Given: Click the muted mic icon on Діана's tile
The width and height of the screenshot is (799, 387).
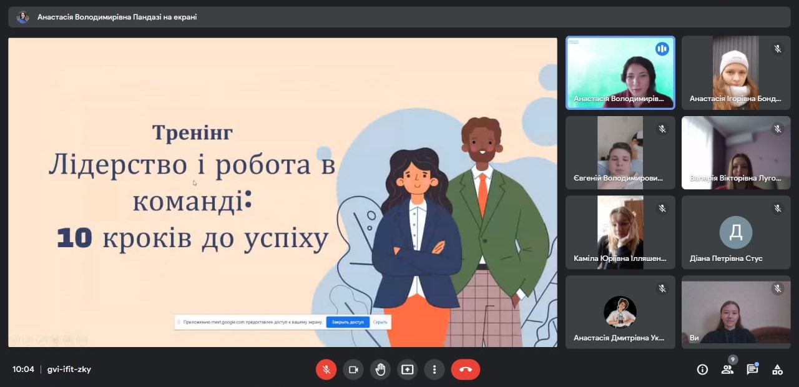Looking at the screenshot, I should (x=778, y=208).
